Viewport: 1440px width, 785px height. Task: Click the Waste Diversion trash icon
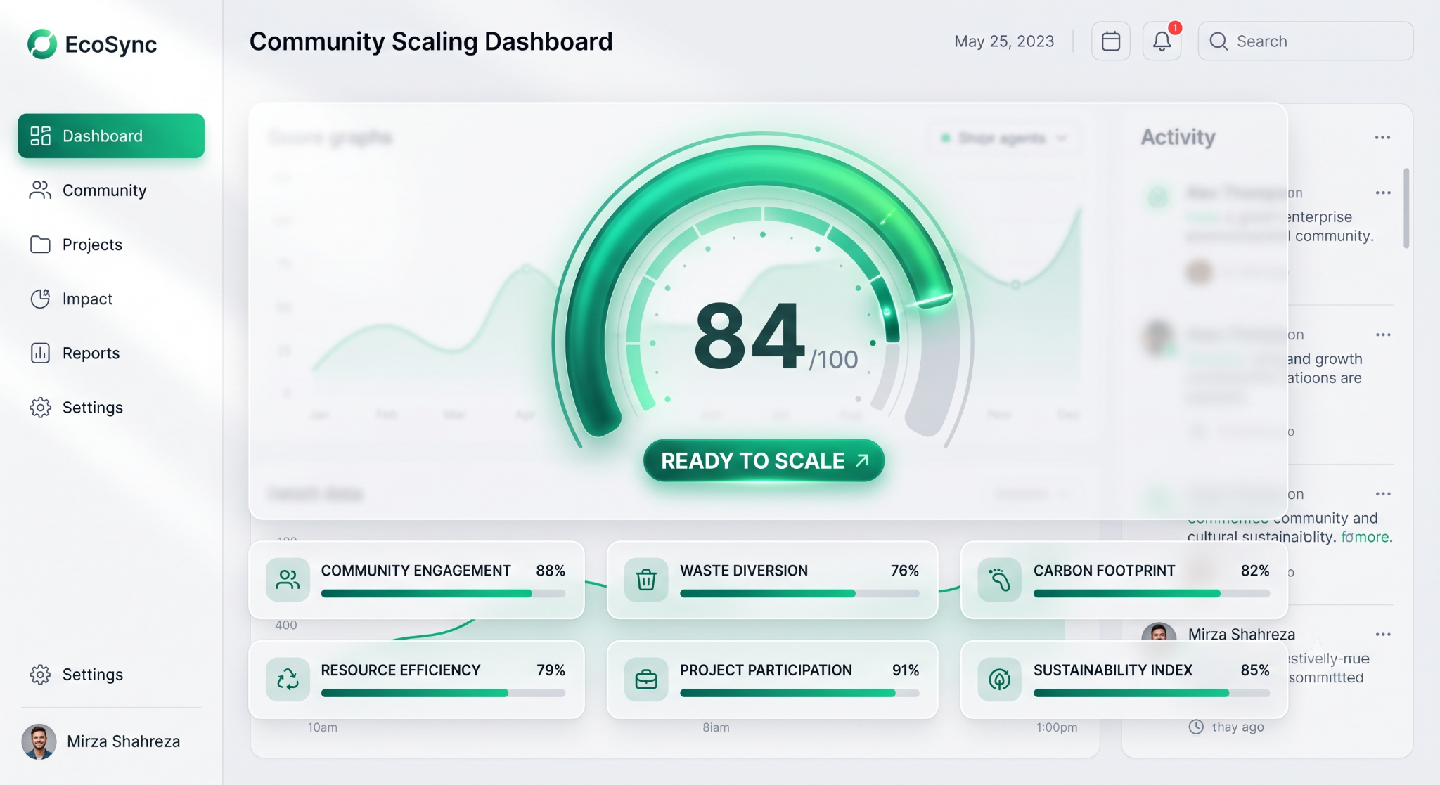point(646,580)
